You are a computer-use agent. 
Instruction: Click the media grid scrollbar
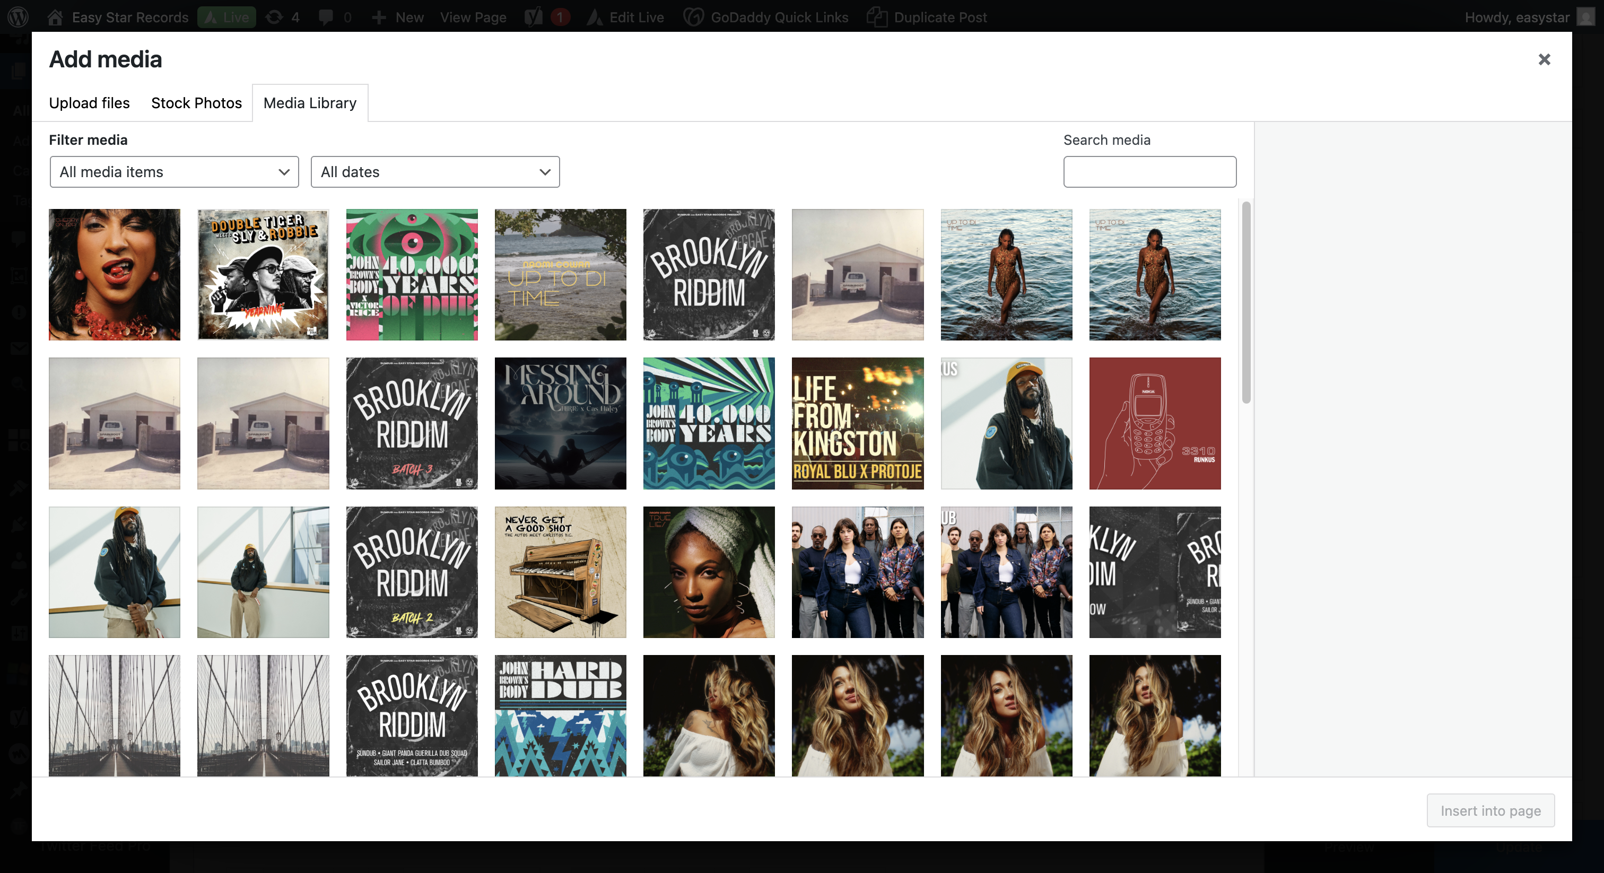[x=1246, y=303]
